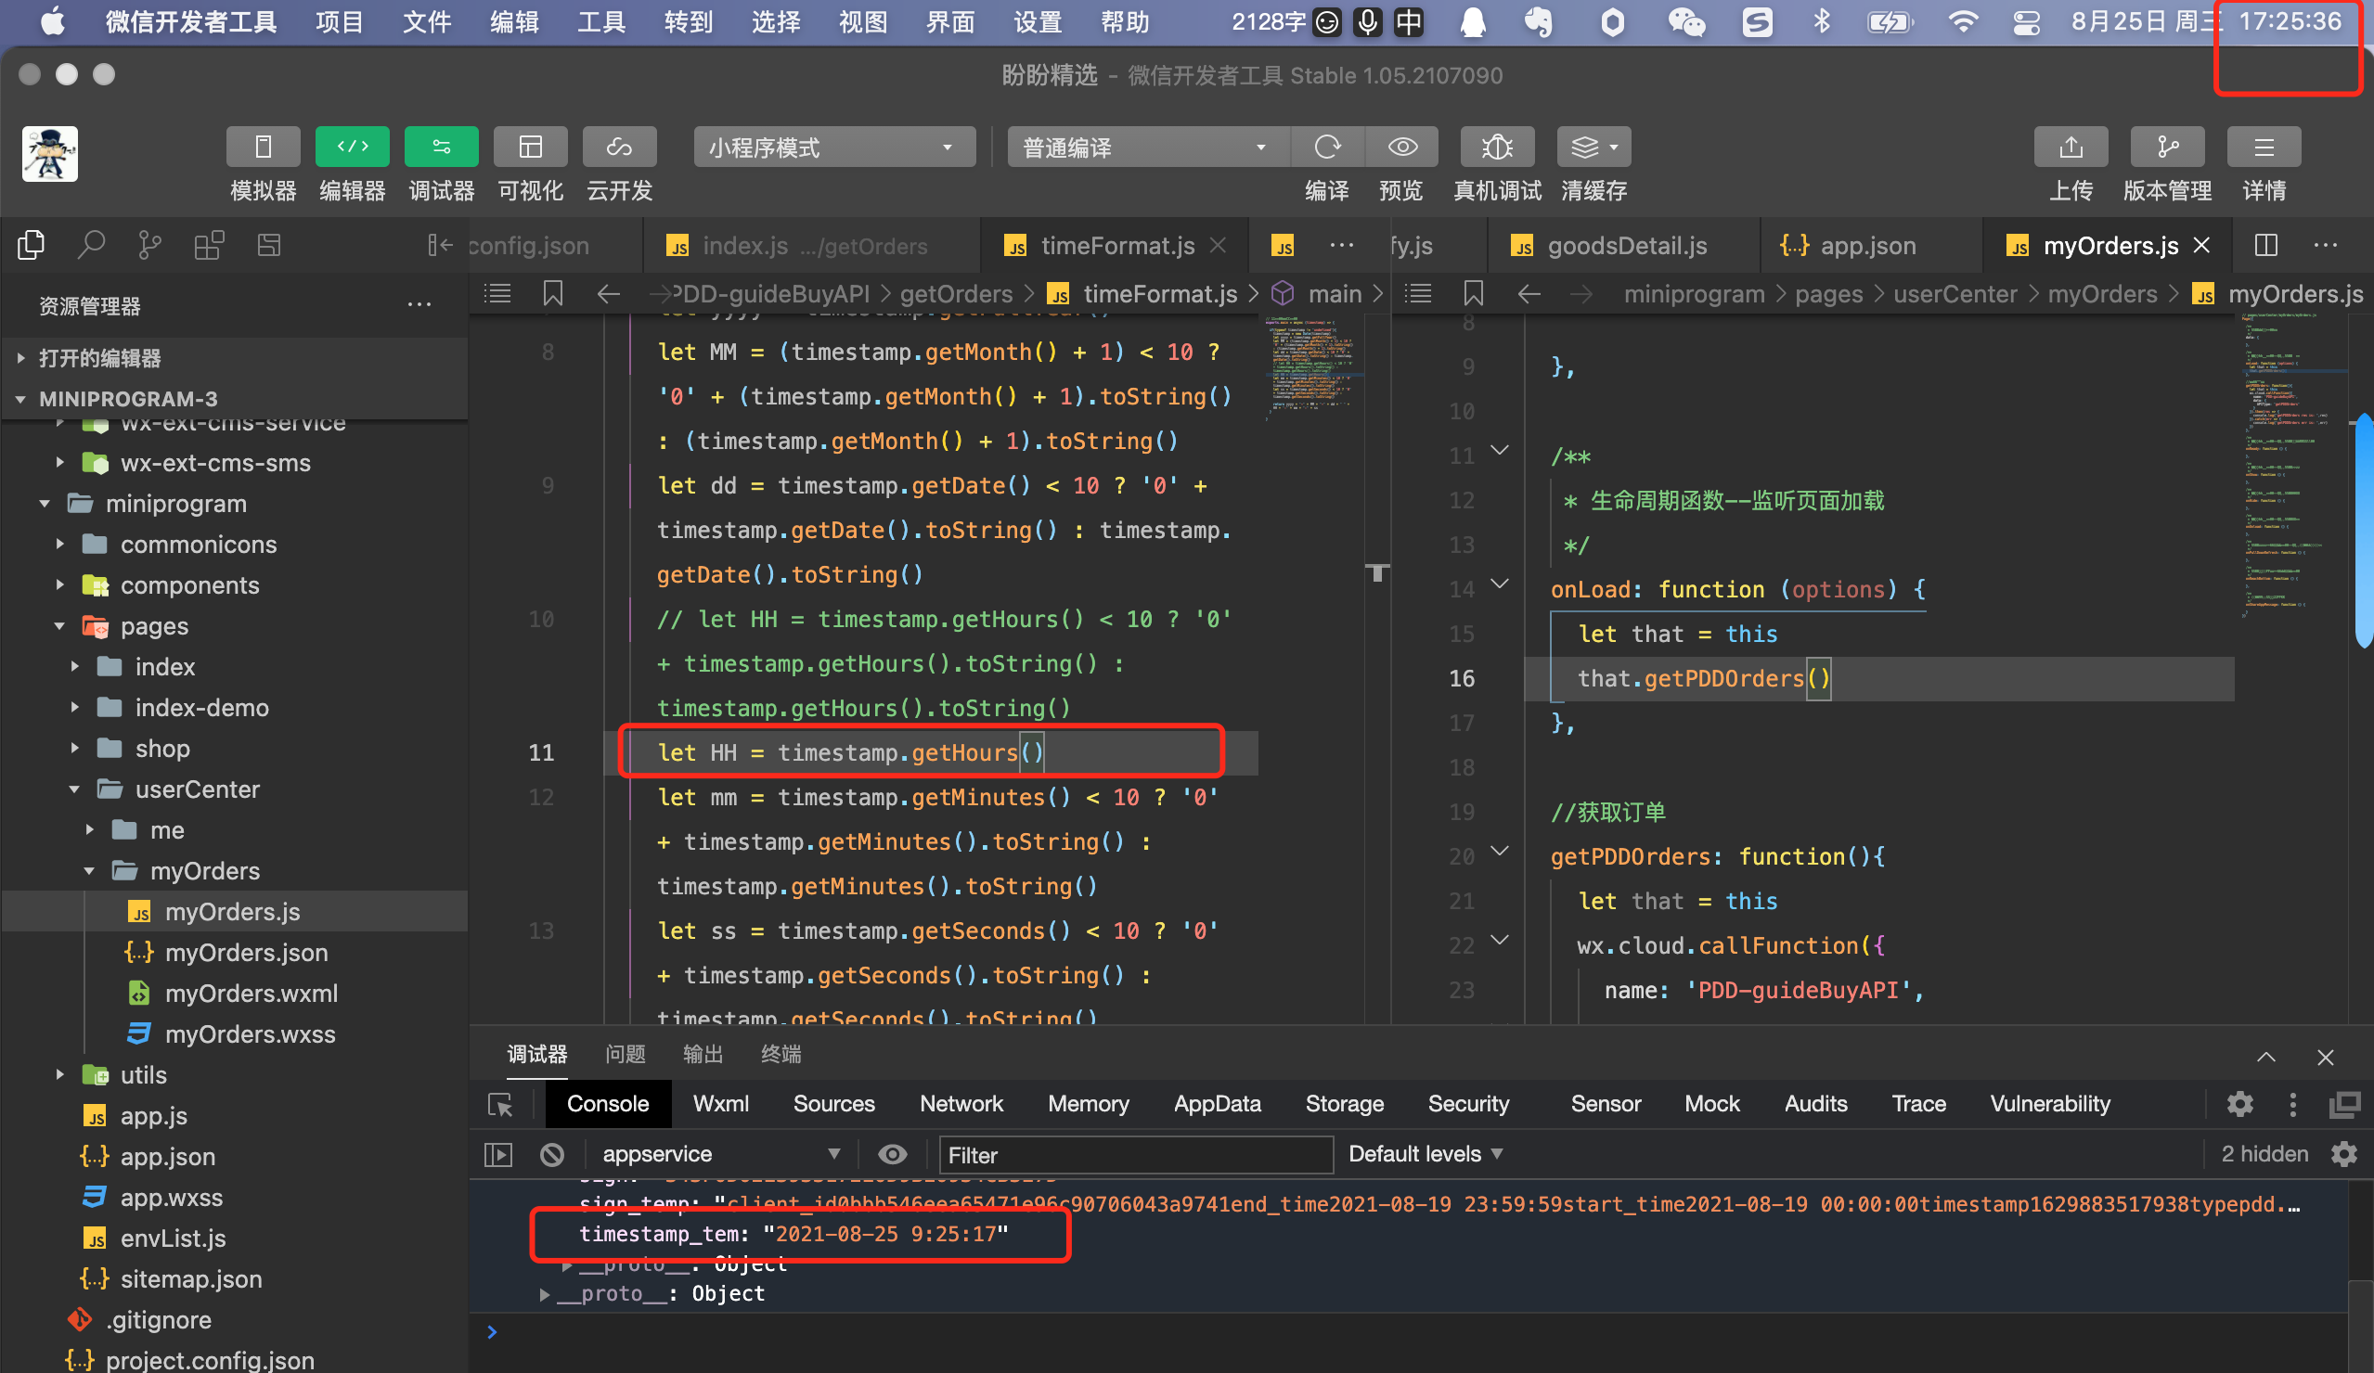Open search icon in the sidebar

90,246
